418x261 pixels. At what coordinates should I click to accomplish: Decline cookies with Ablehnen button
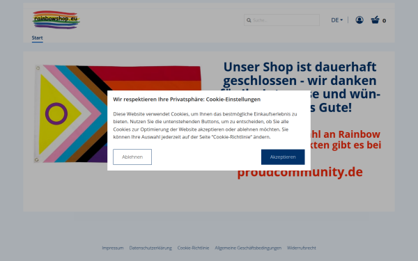132,157
